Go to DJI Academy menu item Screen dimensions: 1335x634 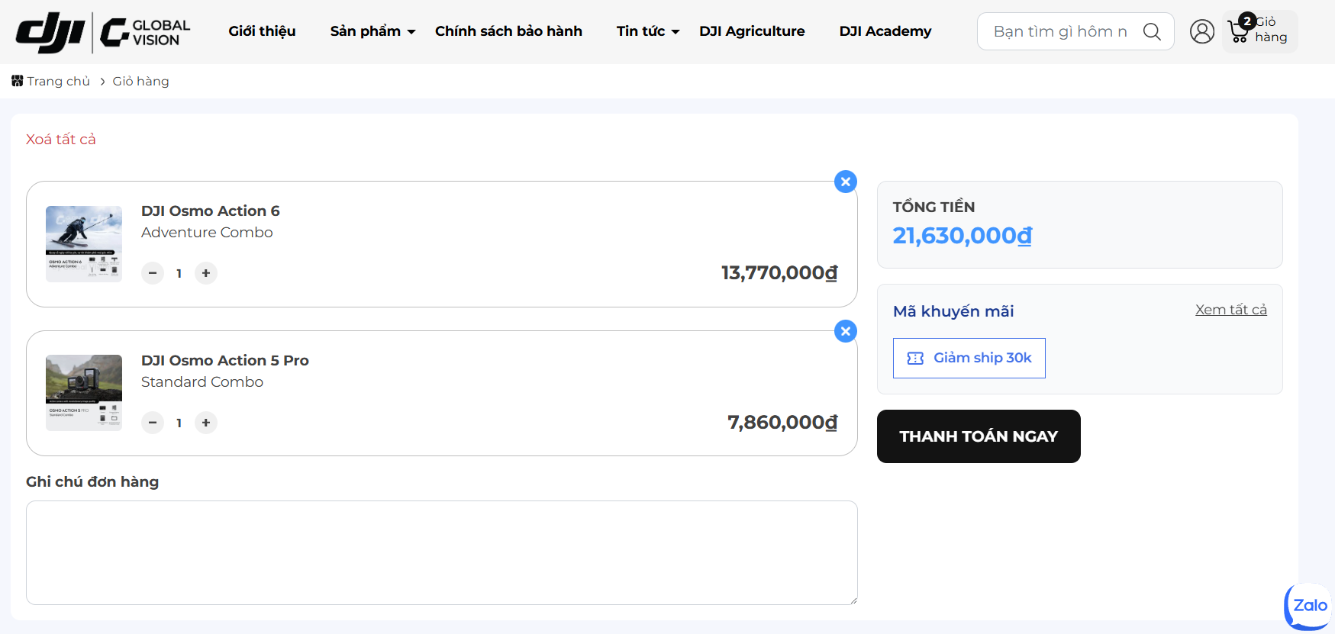(x=885, y=31)
